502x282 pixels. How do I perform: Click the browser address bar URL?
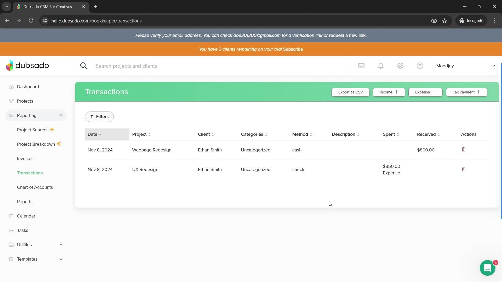(x=96, y=21)
